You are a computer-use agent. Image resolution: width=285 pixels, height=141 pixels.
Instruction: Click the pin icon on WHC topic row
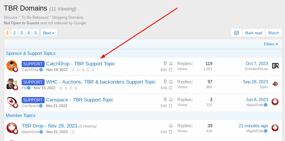pos(165,81)
